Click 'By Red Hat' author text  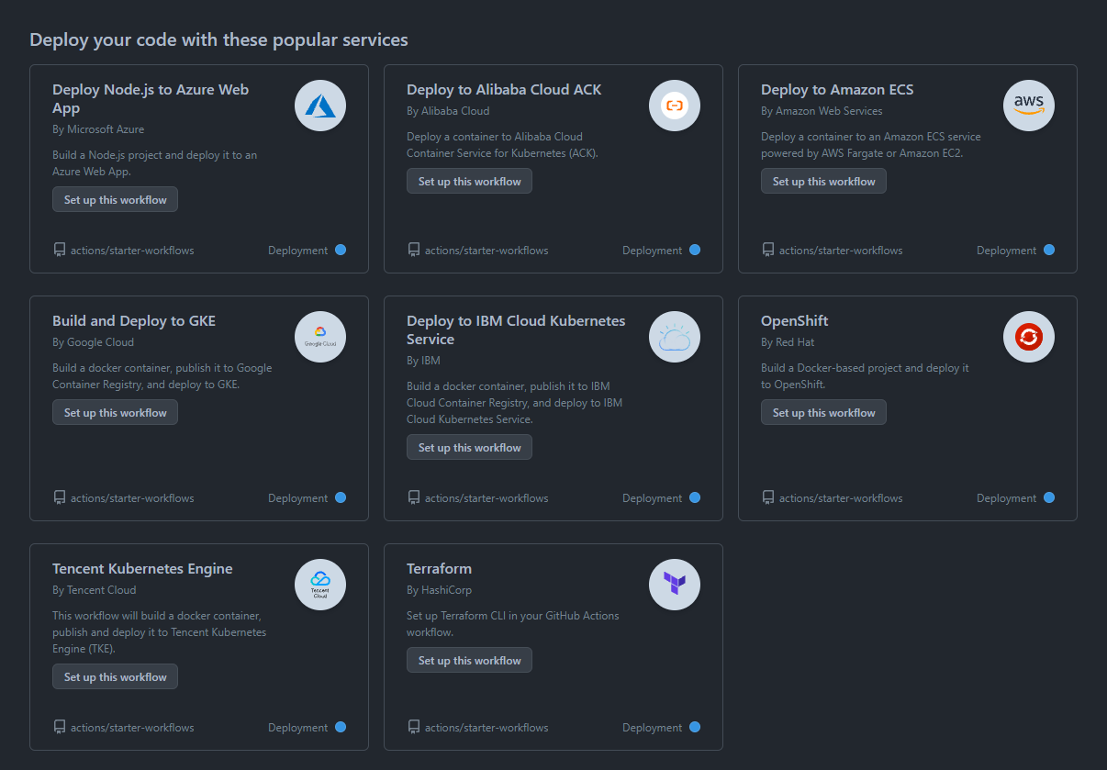point(788,342)
